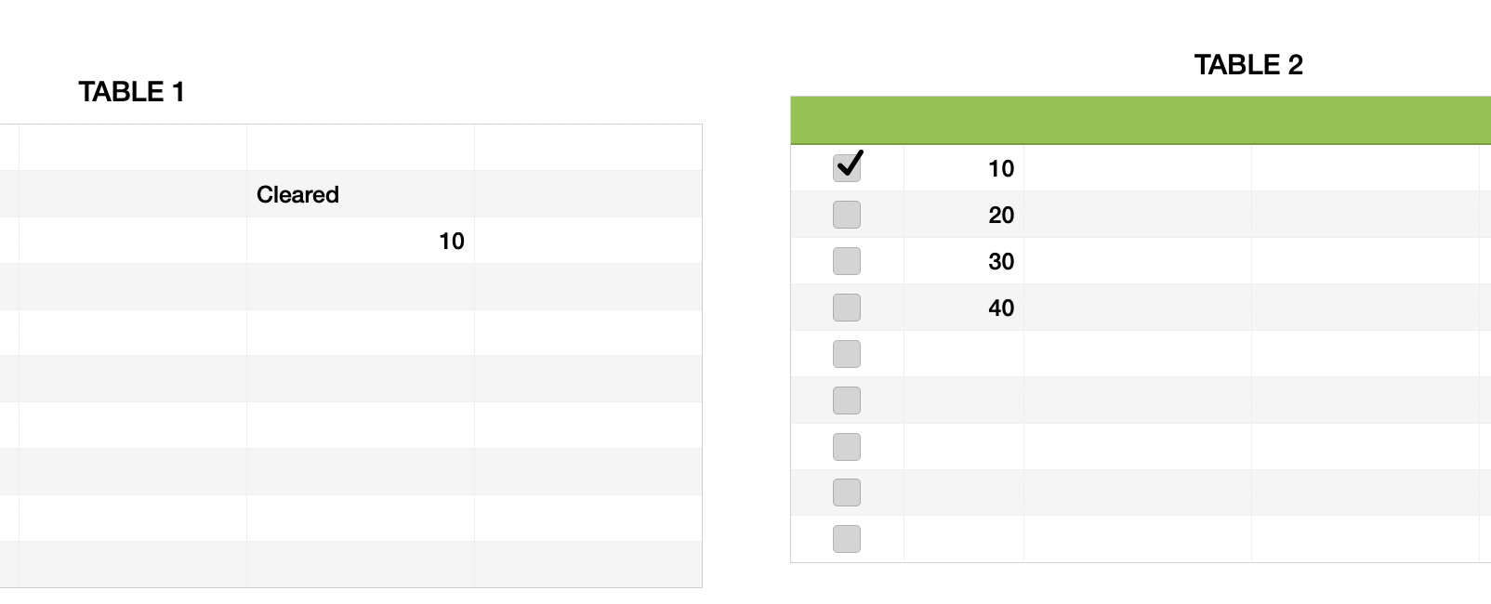Select the TABLE 2 title
The height and width of the screenshot is (604, 1491).
(x=1248, y=65)
